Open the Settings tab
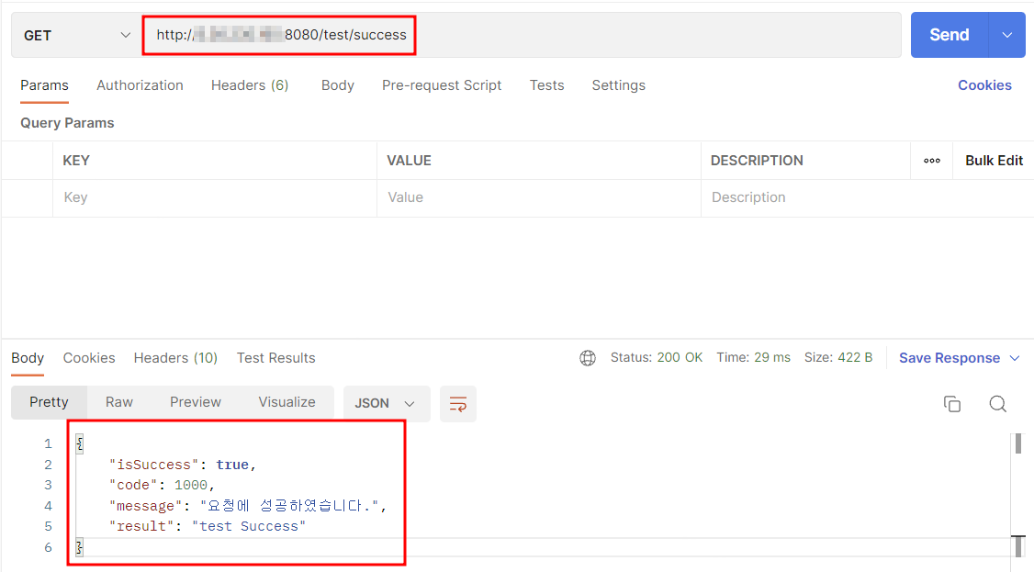 coord(619,85)
